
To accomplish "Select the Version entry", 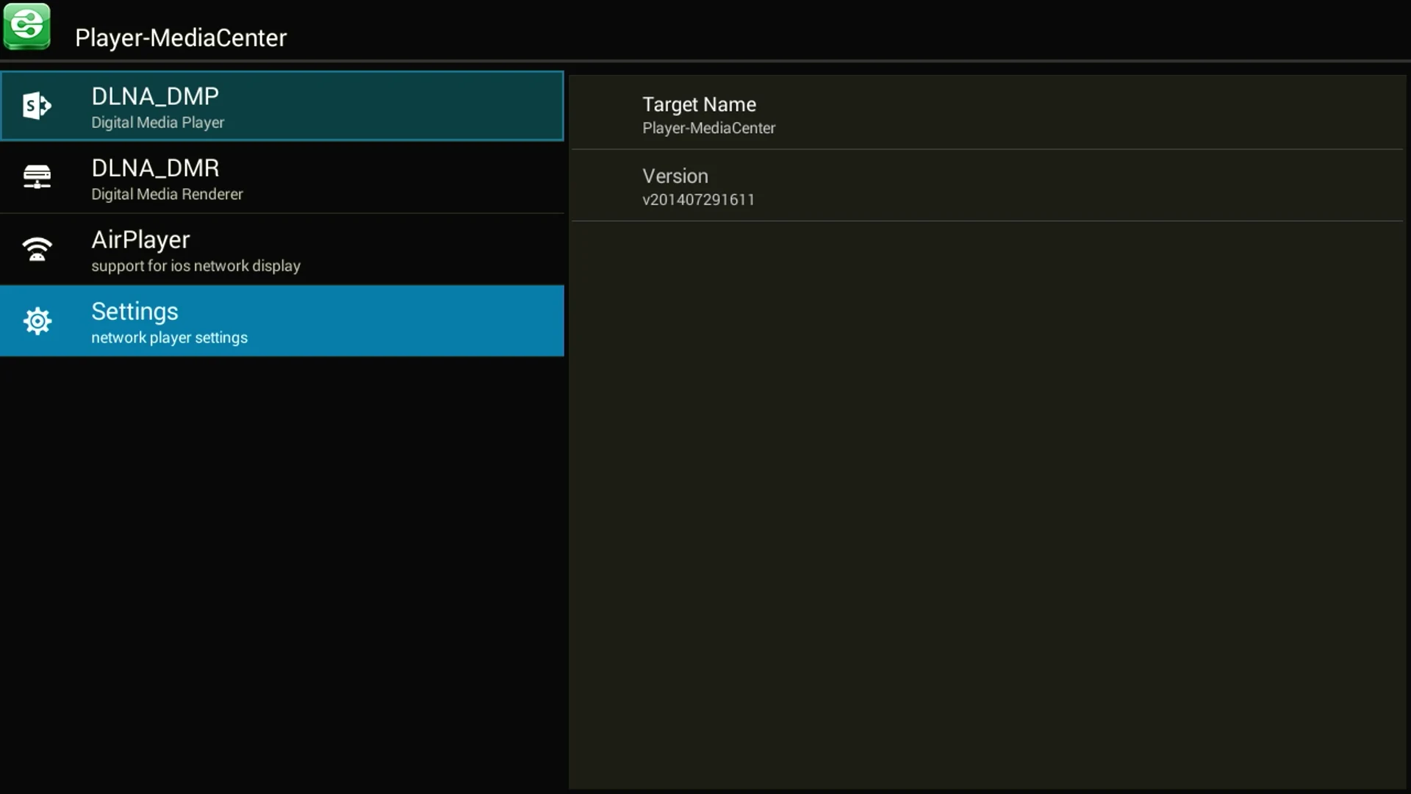I will [x=987, y=185].
